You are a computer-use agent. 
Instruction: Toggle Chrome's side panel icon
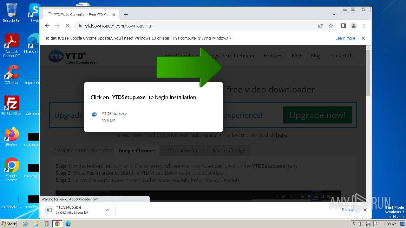pos(343,26)
